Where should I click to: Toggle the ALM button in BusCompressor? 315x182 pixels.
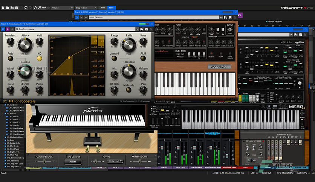pyautogui.click(x=143, y=58)
